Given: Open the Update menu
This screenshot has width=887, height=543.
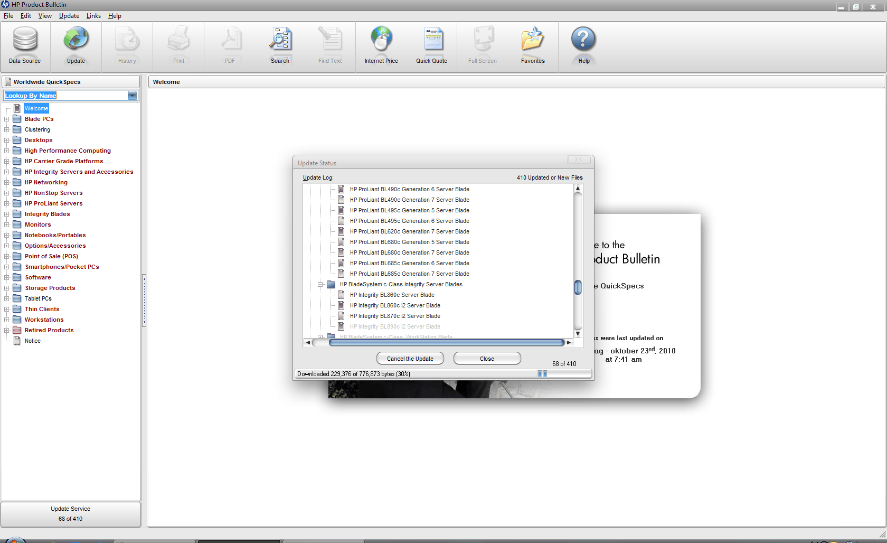Looking at the screenshot, I should (69, 16).
